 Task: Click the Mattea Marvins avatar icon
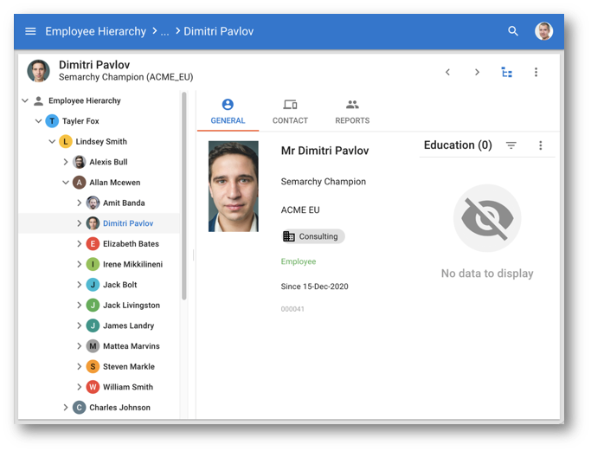point(93,345)
